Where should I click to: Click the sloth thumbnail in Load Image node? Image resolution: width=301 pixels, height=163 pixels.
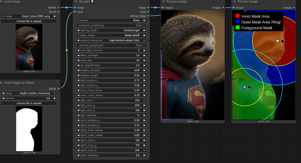tap(29, 47)
